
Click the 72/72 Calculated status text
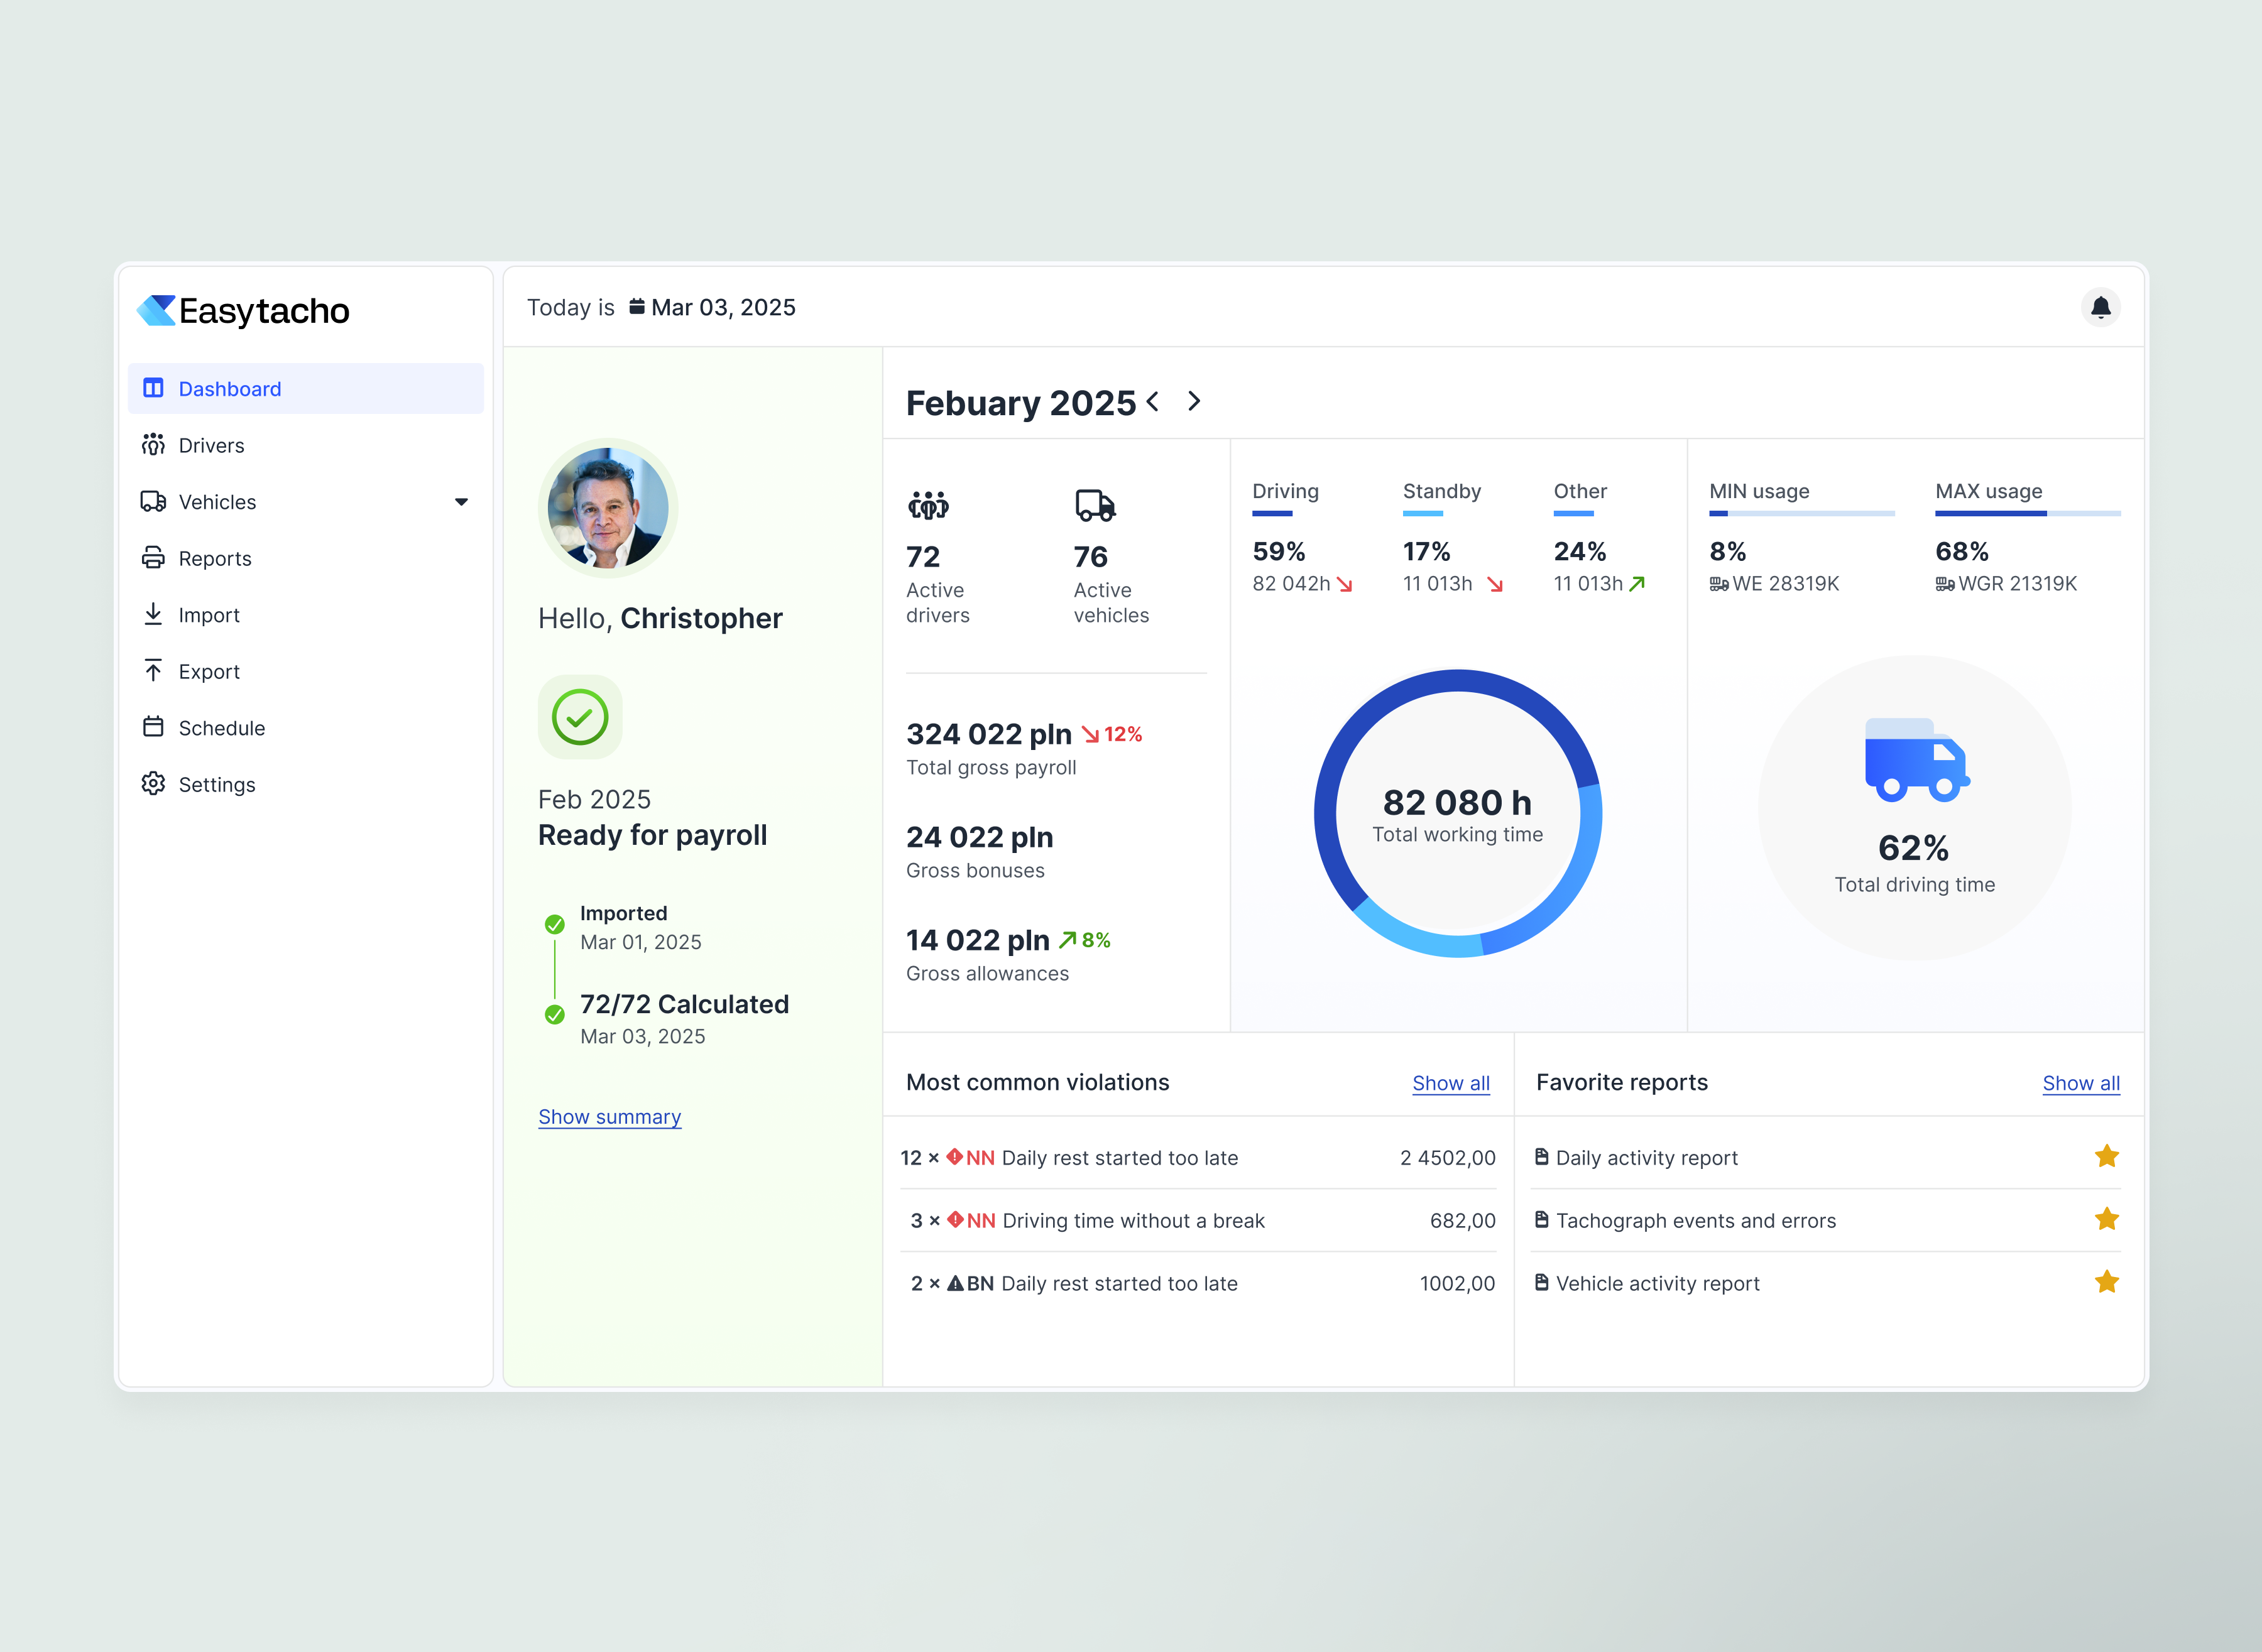pos(684,1004)
